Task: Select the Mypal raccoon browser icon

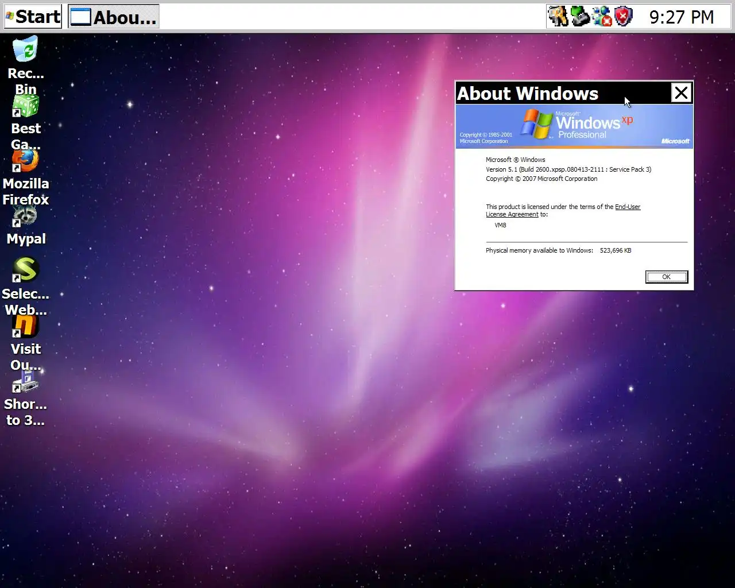Action: [25, 216]
